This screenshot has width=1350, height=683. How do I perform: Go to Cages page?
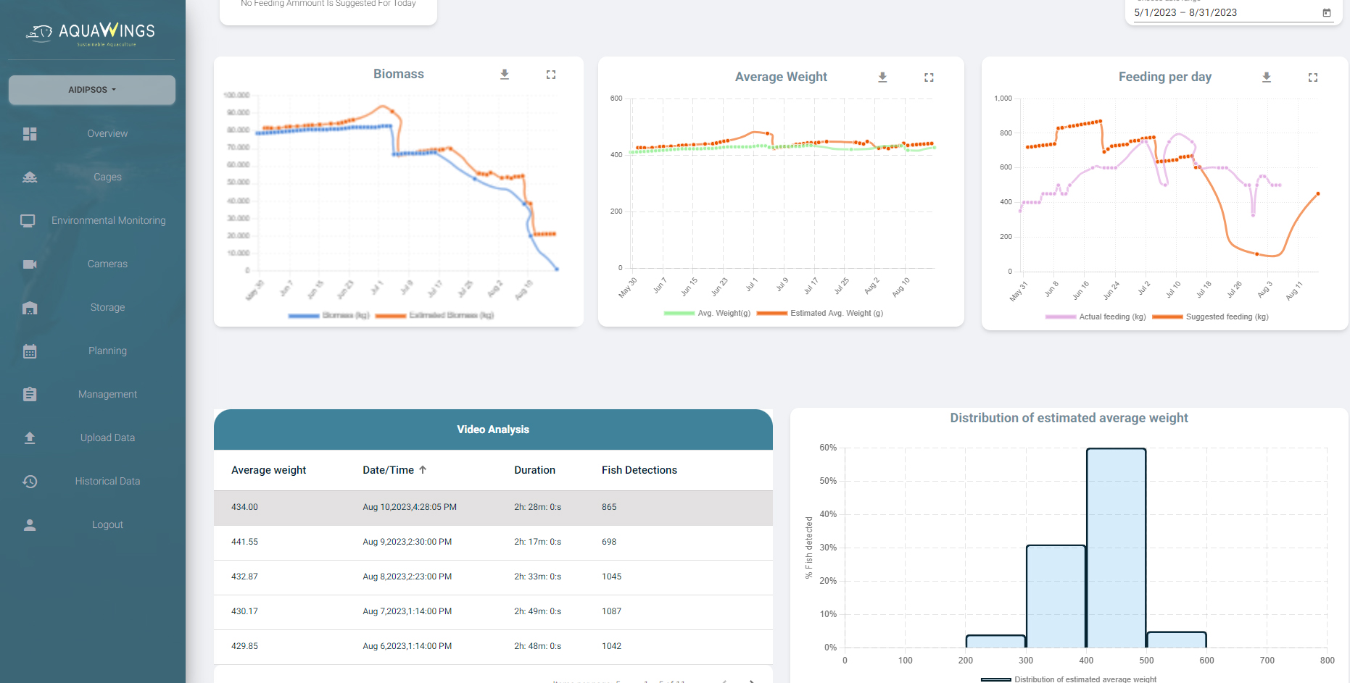107,177
